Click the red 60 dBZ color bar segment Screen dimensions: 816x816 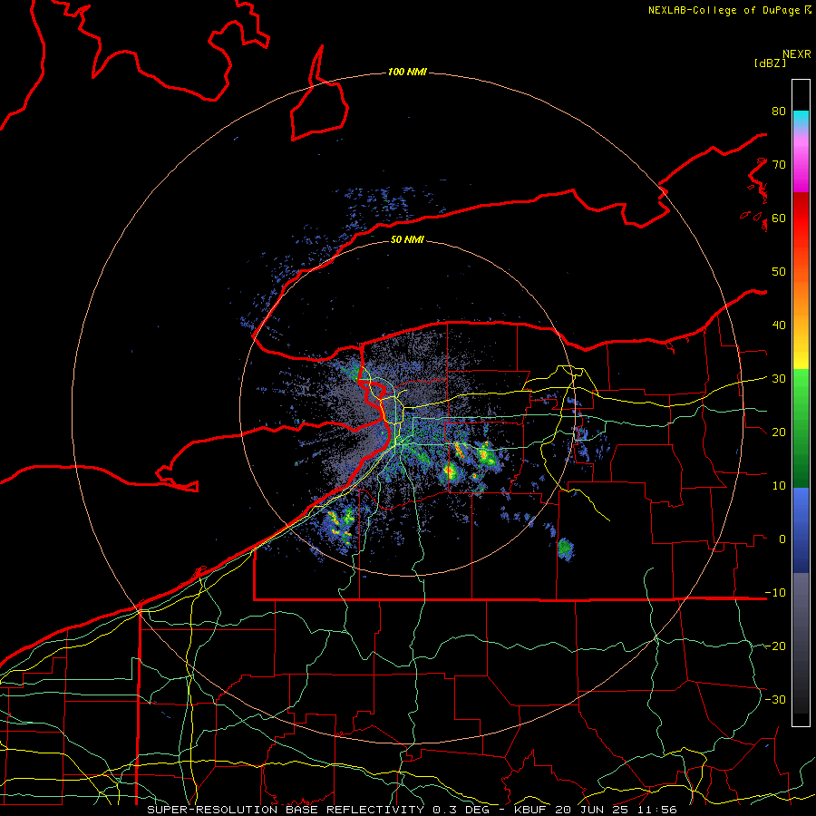pos(801,219)
